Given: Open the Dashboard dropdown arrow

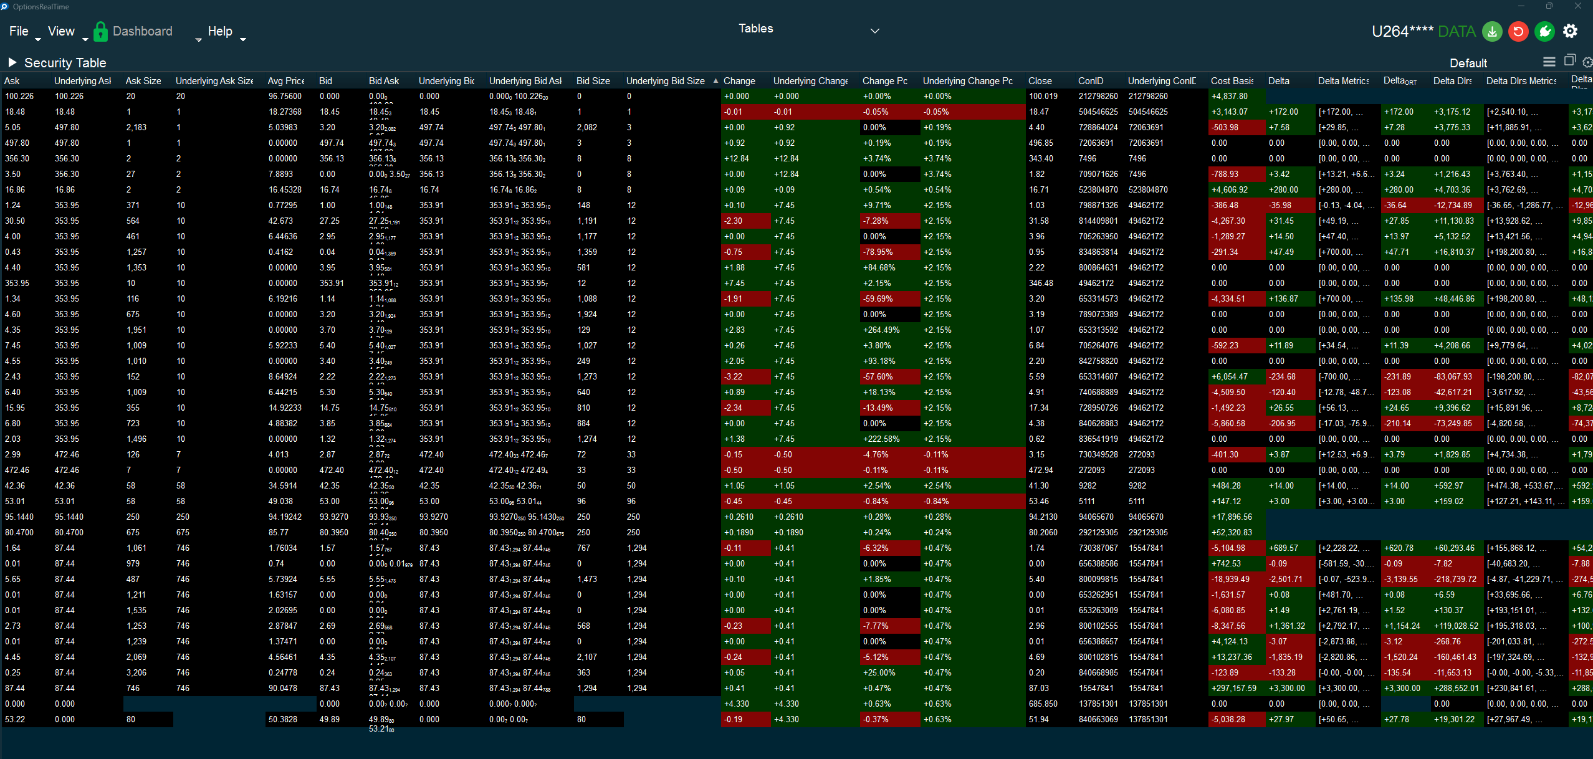Looking at the screenshot, I should pyautogui.click(x=199, y=39).
